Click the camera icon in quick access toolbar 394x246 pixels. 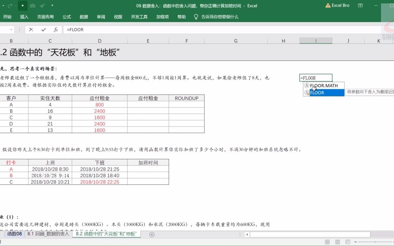(x=32, y=5)
